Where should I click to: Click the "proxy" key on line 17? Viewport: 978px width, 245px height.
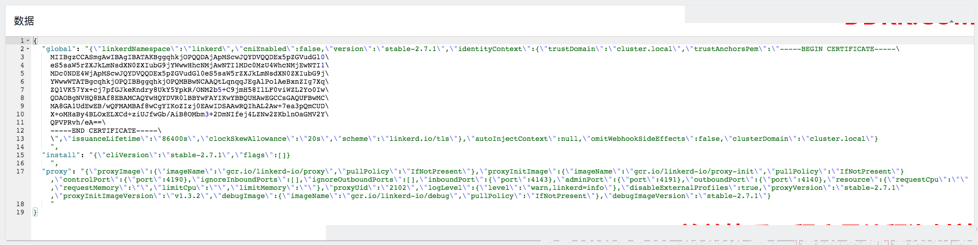pos(57,171)
